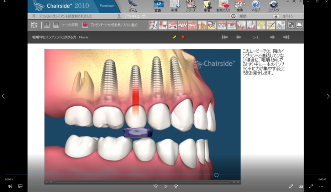Select the braces orthodontics category thumbnail

(222, 25)
